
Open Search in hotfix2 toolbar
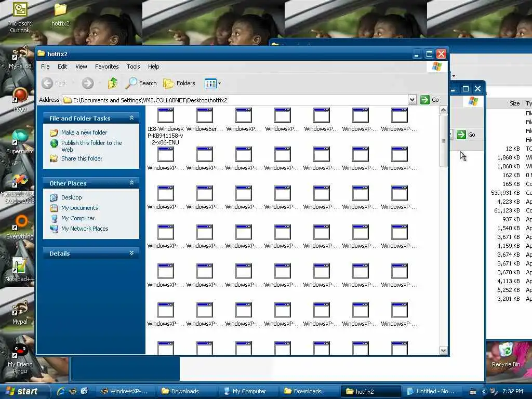click(141, 83)
